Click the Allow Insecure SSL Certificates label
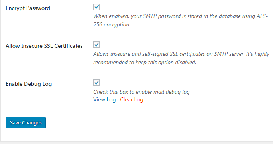 (x=44, y=46)
